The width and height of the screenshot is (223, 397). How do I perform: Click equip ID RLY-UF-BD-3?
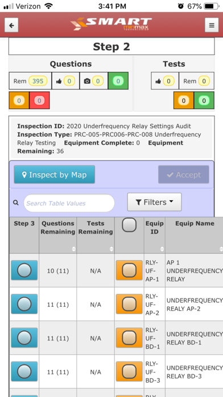pyautogui.click(x=152, y=372)
